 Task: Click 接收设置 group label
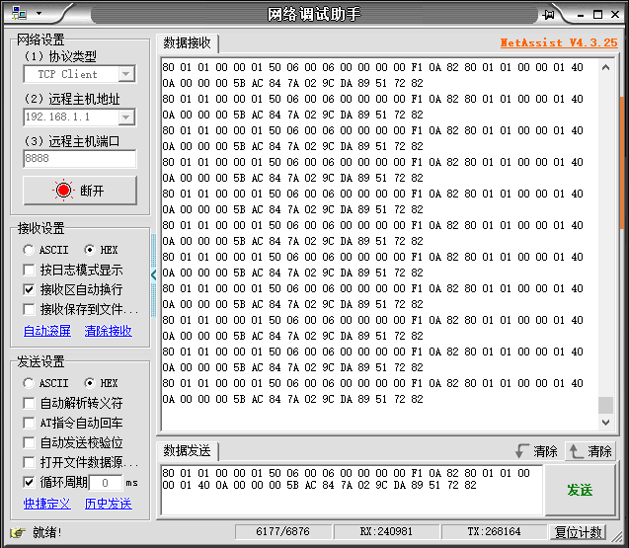point(40,228)
